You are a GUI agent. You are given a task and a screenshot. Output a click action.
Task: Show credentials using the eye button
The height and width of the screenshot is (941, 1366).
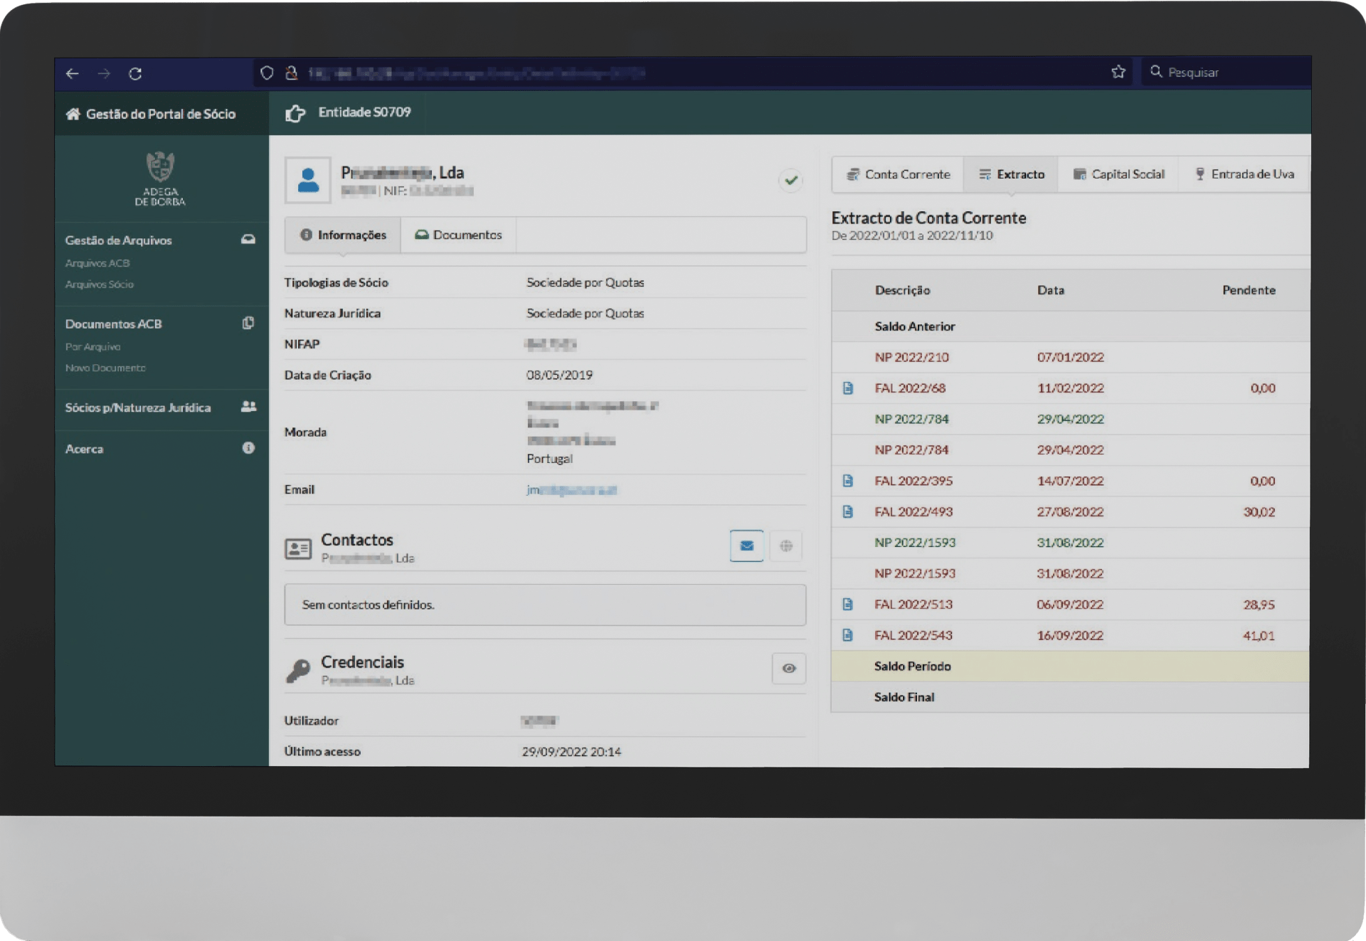[x=788, y=669]
